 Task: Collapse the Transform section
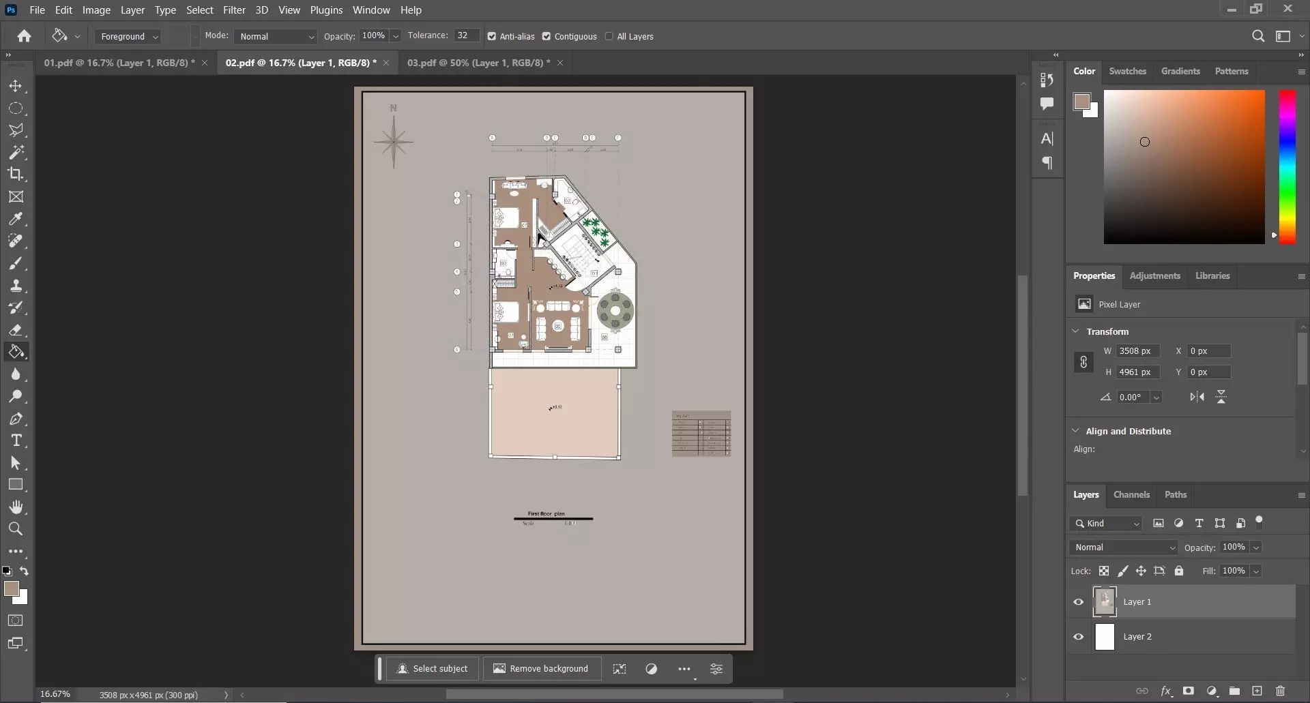1076,331
